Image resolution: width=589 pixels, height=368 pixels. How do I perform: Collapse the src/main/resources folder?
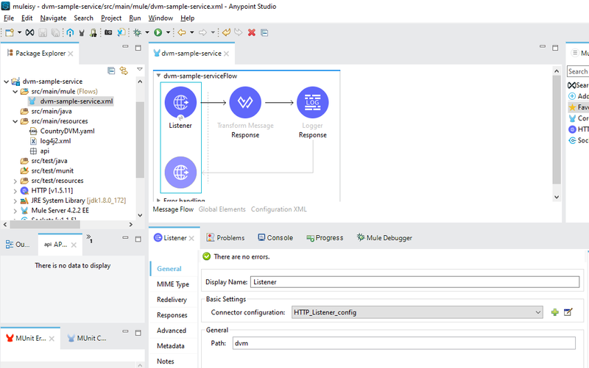(15, 121)
